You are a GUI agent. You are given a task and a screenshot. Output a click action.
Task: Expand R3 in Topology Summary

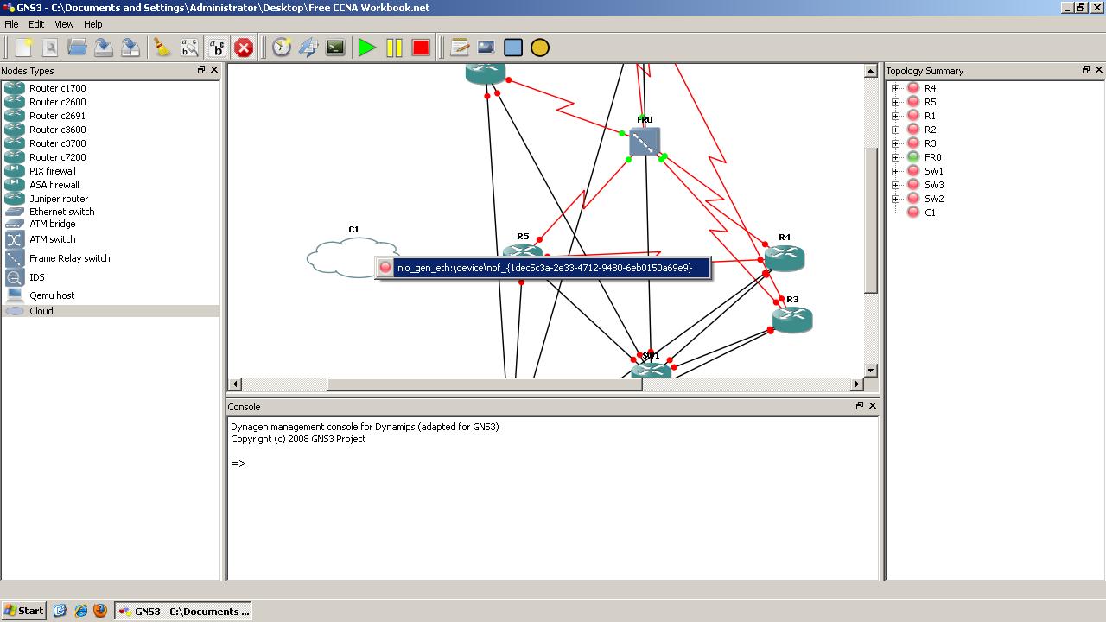pyautogui.click(x=896, y=143)
